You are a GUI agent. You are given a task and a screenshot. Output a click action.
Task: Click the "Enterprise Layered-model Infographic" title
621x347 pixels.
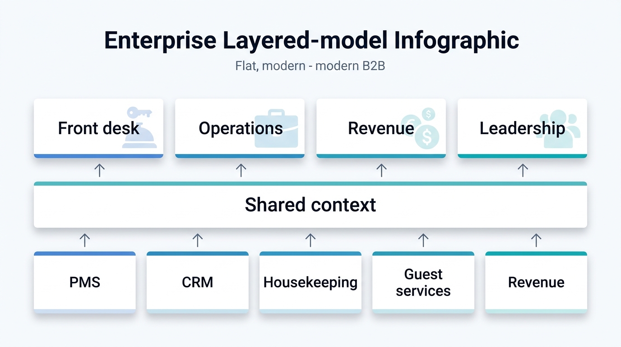point(311,40)
